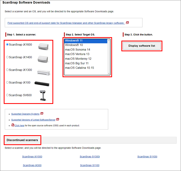Select Windows® 11 in the OS list

[86, 41]
